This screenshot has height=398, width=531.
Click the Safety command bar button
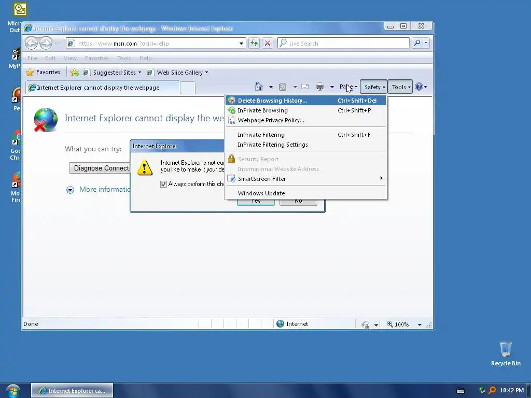click(x=373, y=87)
